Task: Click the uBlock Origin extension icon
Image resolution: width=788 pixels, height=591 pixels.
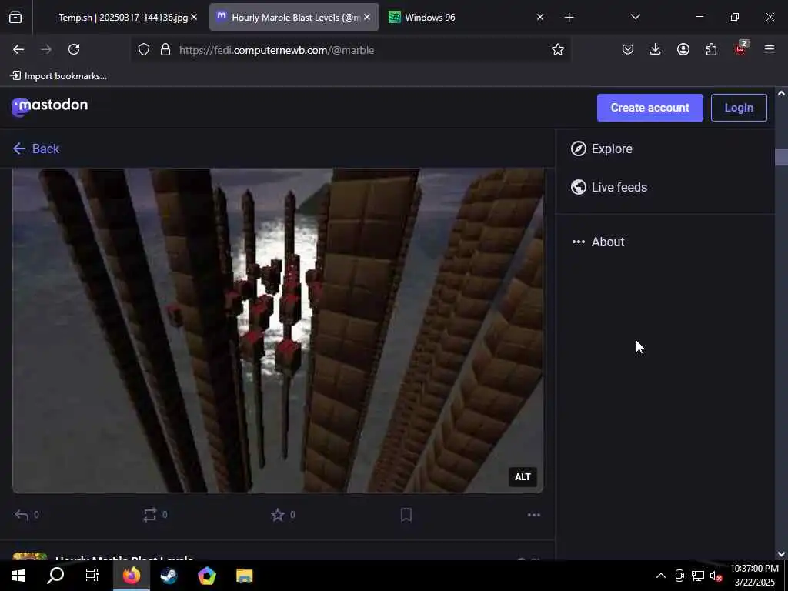Action: click(740, 48)
